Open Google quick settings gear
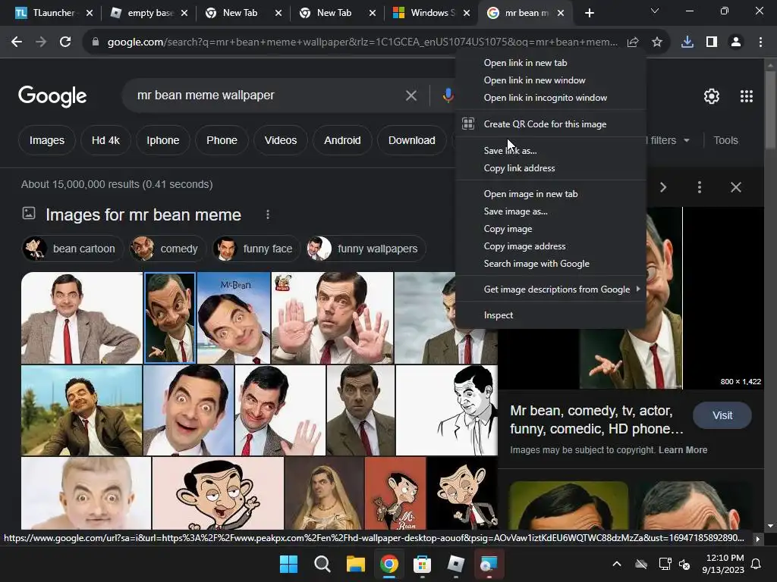 712,96
